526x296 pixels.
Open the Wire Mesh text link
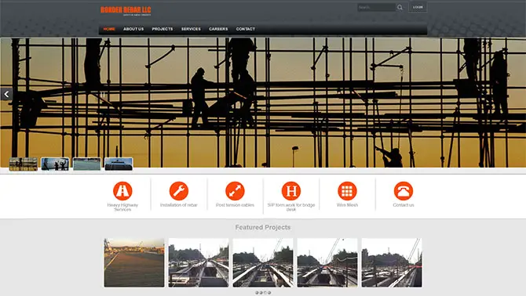coord(347,205)
